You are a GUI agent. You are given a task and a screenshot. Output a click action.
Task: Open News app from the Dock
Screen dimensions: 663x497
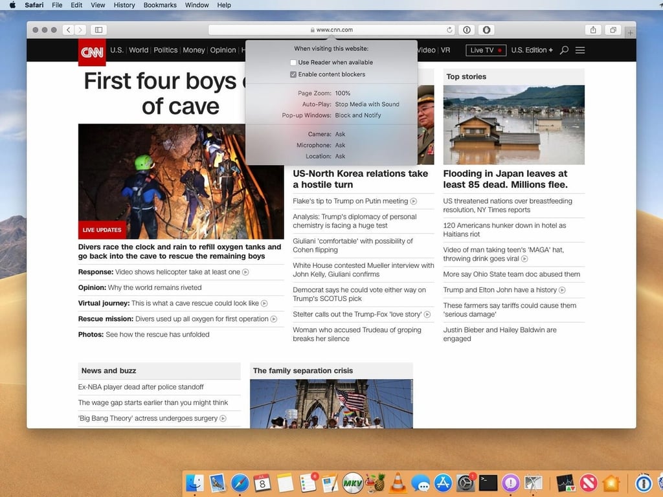point(588,483)
